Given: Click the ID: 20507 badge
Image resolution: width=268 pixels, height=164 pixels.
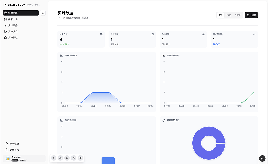Looking at the screenshot, I should [23, 160].
